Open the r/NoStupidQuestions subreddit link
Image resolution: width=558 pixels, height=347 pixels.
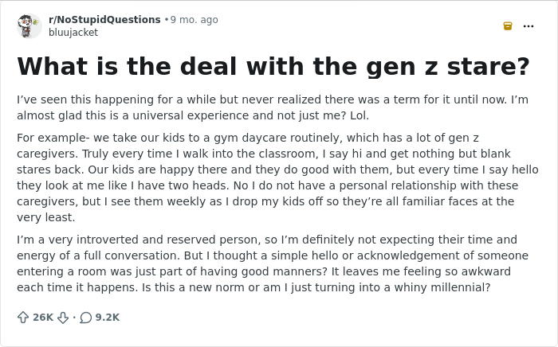tap(104, 20)
